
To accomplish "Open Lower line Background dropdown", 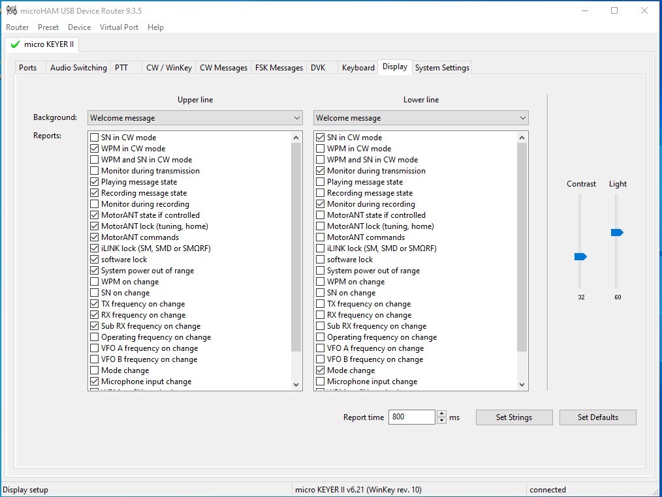I will click(x=421, y=118).
